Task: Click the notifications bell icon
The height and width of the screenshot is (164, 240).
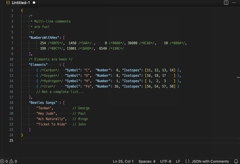Action: [236, 161]
